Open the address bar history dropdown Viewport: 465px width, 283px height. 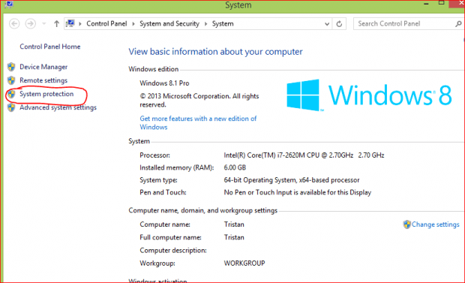click(327, 24)
